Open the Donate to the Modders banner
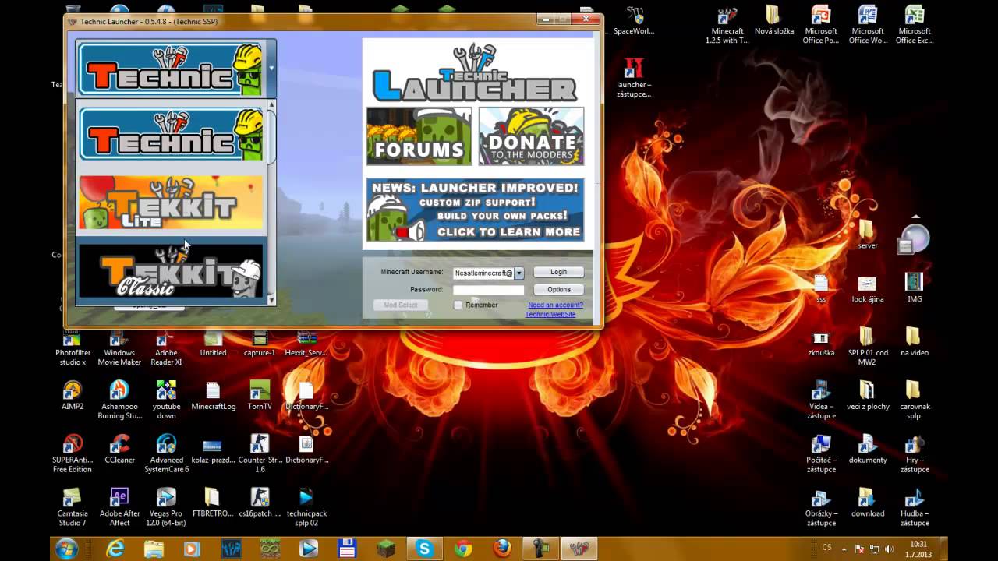The height and width of the screenshot is (561, 998). coord(532,136)
